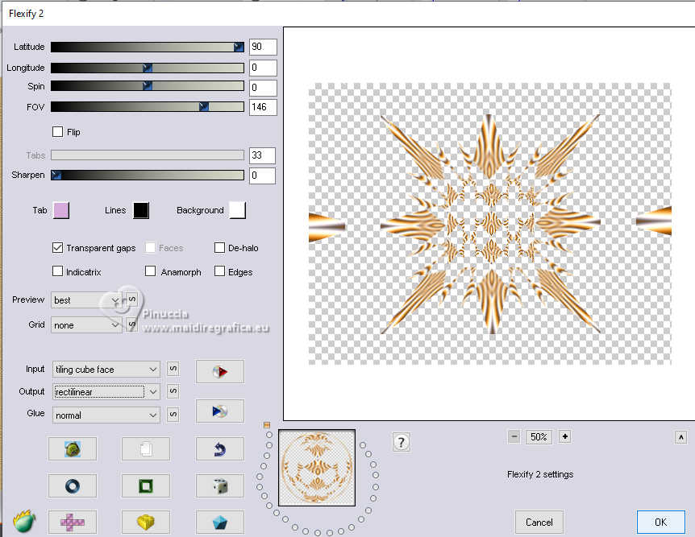Click the FOV slider track

click(x=148, y=107)
